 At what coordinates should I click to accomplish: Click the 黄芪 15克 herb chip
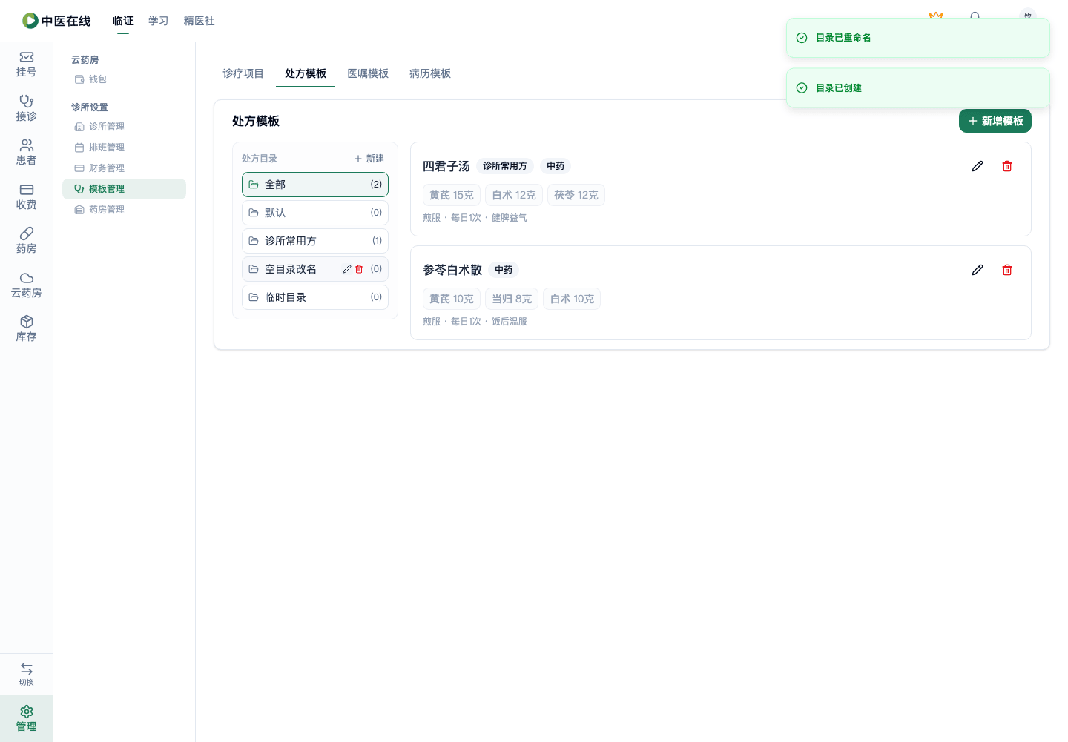tap(452, 195)
